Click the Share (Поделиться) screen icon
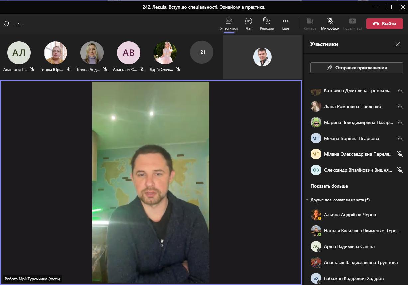Screen dimensions: 408x285 point(352,22)
